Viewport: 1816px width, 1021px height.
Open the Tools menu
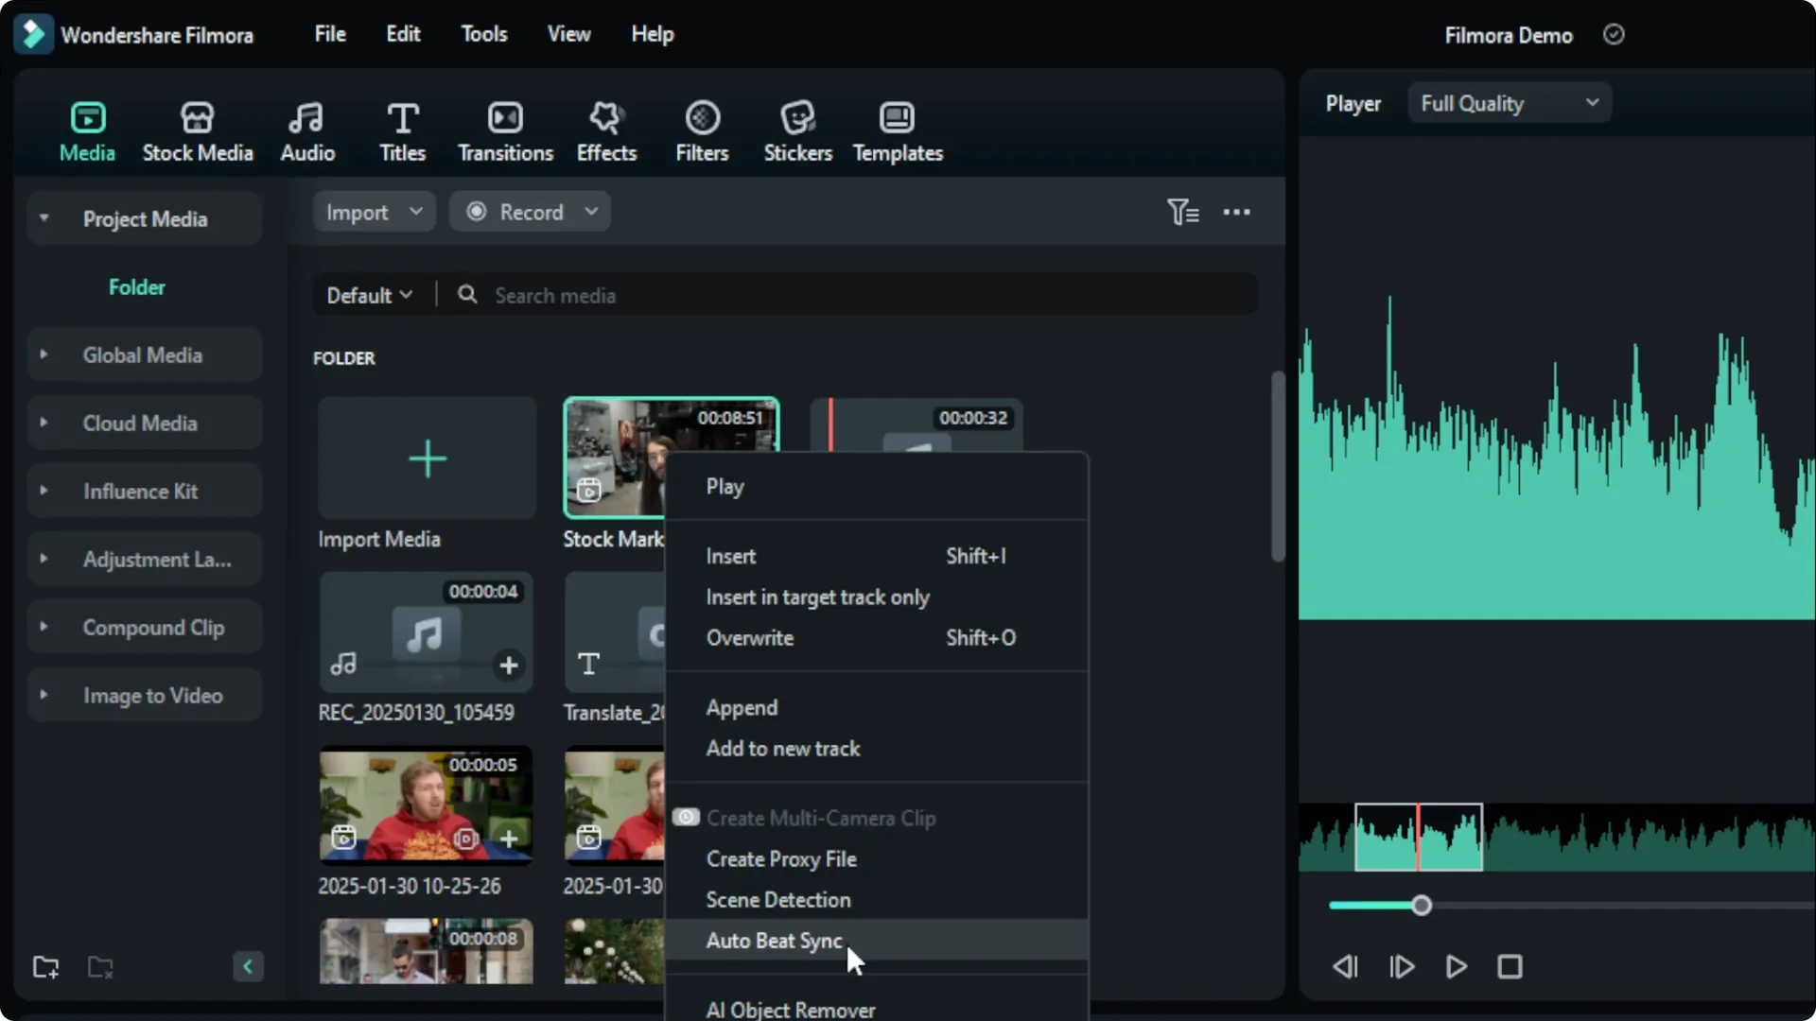pyautogui.click(x=483, y=33)
